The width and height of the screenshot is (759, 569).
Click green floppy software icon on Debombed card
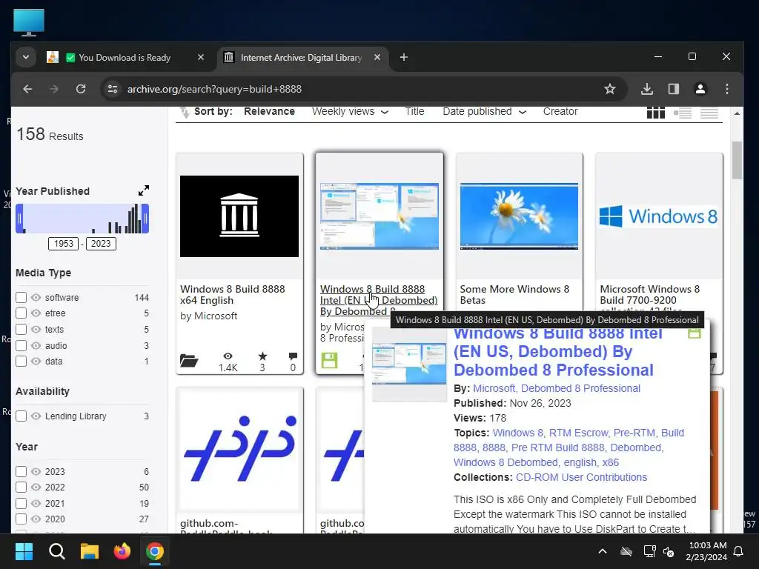pyautogui.click(x=329, y=361)
